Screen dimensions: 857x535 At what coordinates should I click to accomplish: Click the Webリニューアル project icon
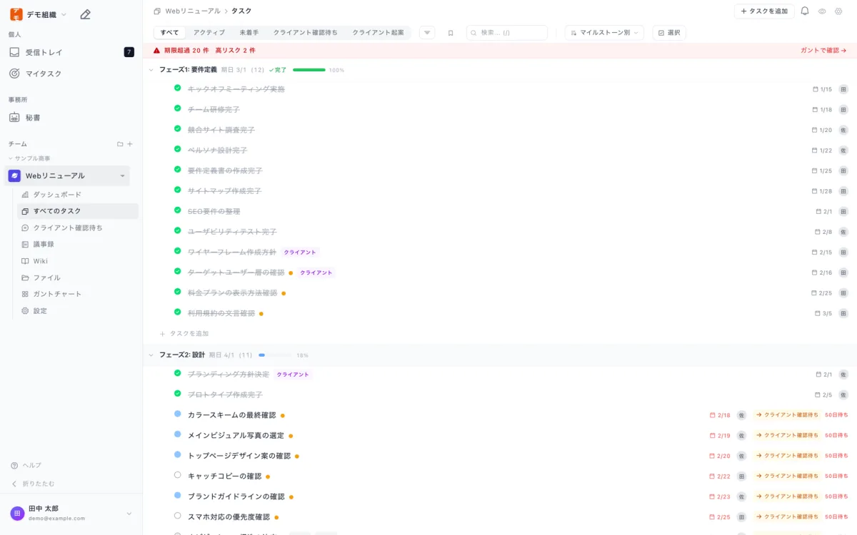pos(14,175)
